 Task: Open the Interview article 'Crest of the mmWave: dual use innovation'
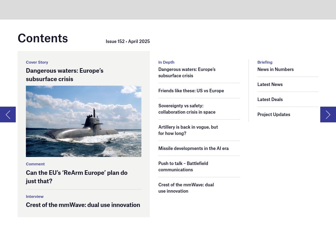pos(83,205)
